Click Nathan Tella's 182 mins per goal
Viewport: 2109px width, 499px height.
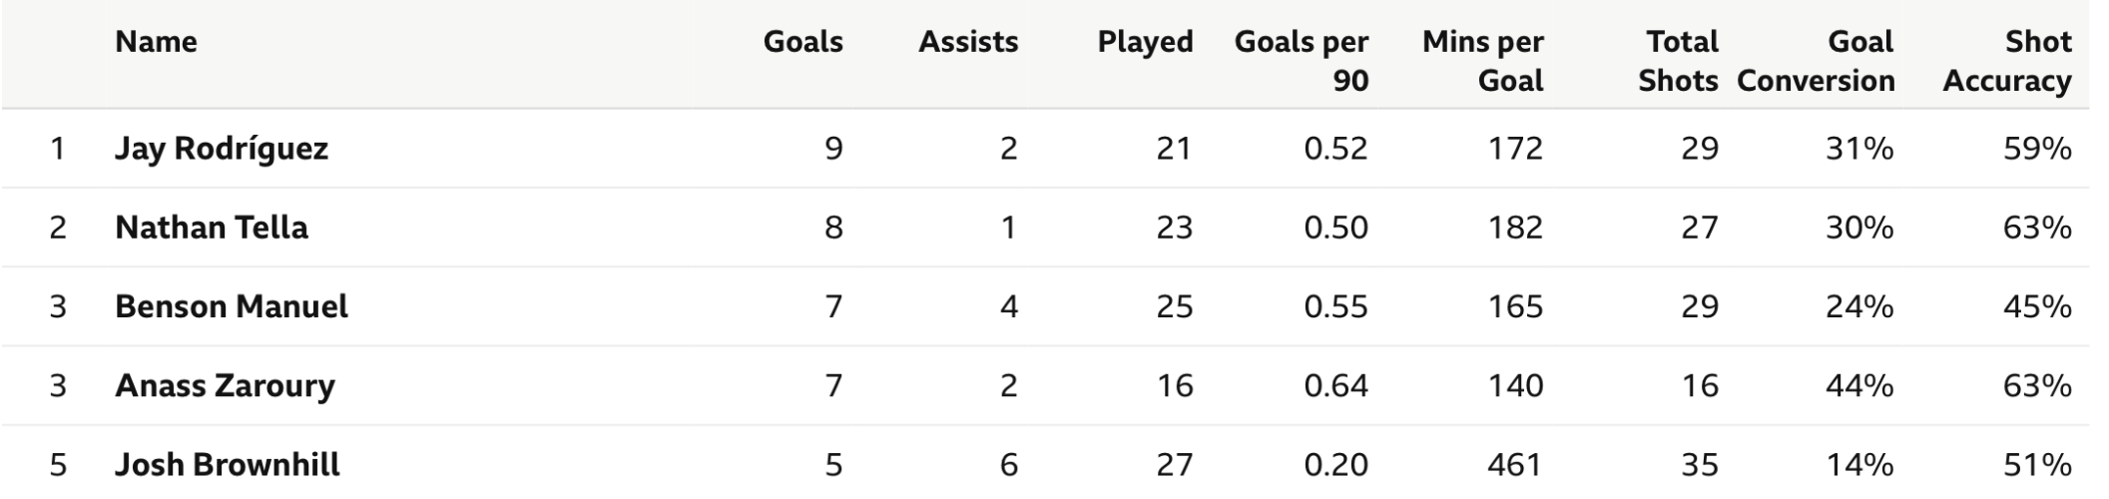point(1514,228)
